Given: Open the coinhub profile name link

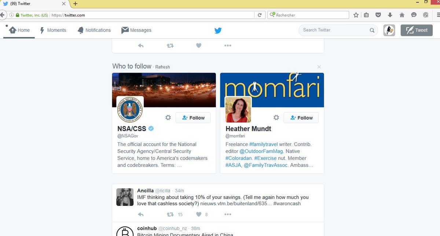Looking at the screenshot, I should (x=147, y=228).
